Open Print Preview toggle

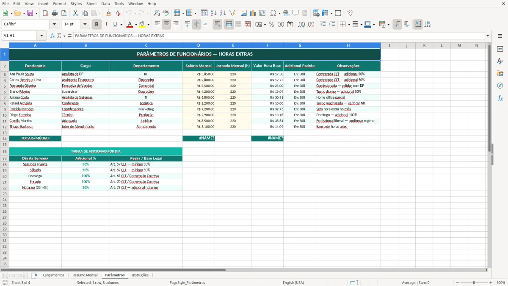64,13
